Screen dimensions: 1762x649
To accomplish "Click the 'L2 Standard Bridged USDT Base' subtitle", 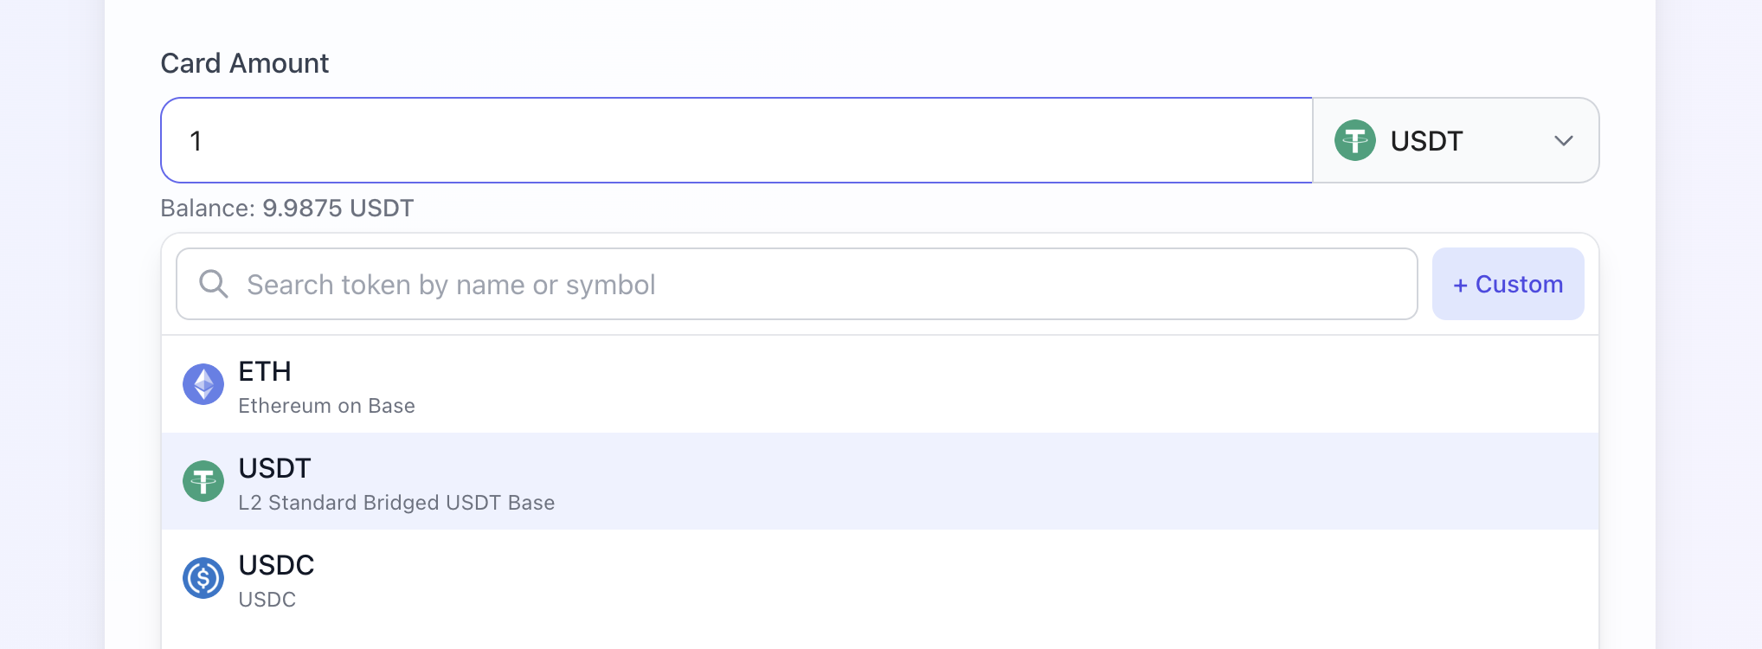I will click(x=396, y=503).
